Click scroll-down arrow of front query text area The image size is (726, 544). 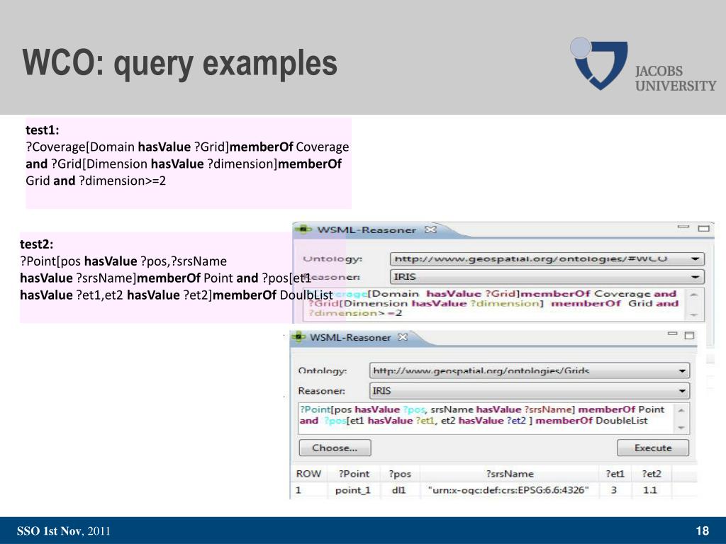tap(681, 428)
